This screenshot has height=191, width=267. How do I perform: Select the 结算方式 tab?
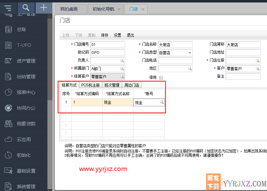coord(69,85)
